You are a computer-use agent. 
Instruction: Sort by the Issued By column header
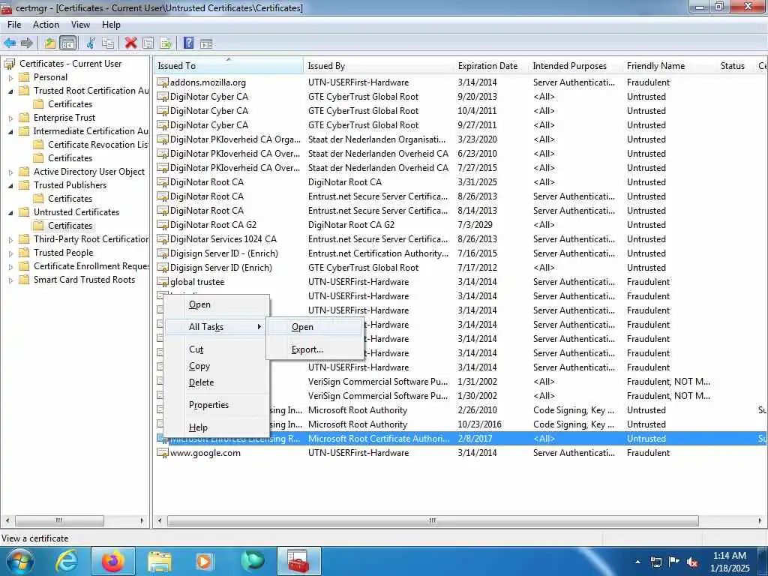click(379, 66)
